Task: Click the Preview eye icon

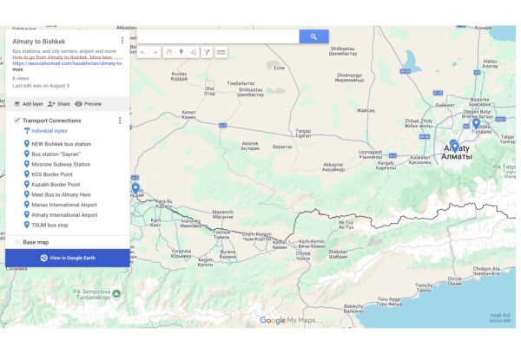Action: click(78, 104)
